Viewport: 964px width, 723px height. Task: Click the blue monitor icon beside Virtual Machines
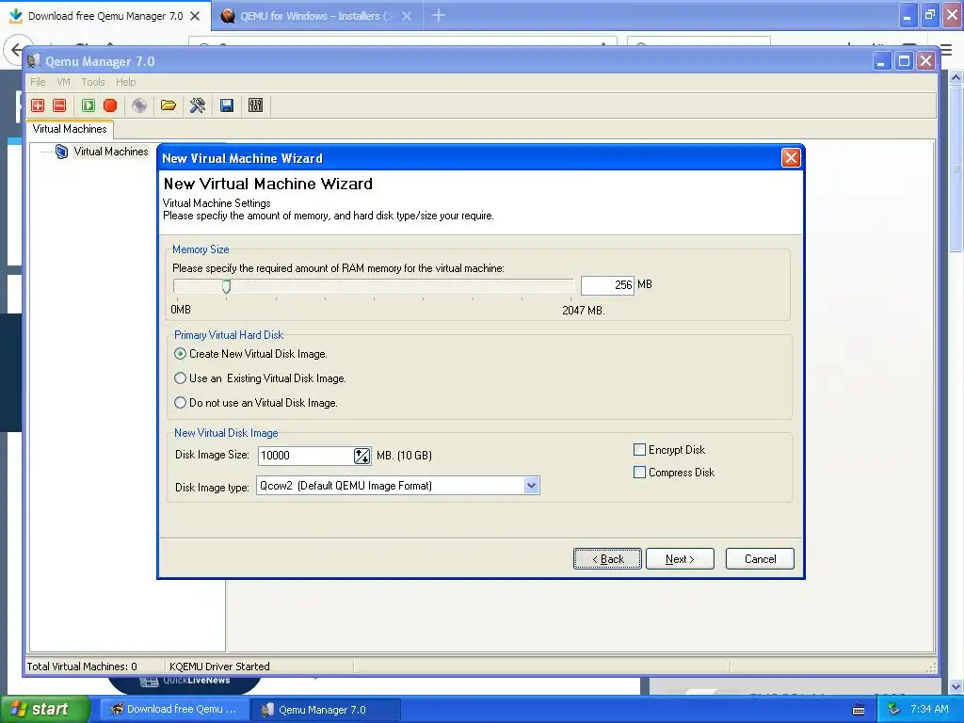coord(61,152)
